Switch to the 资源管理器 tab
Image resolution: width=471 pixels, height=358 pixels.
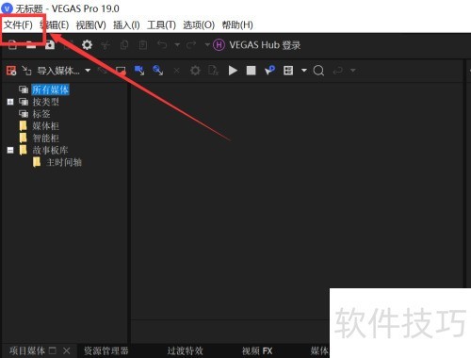click(x=106, y=350)
